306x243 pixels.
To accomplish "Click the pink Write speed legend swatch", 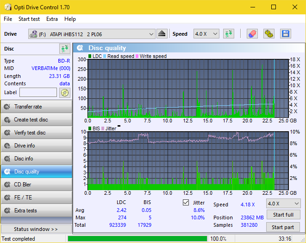I will 137,56.
